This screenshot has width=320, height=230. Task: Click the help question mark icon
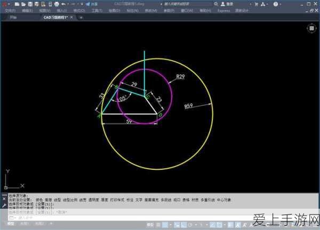(x=276, y=4)
